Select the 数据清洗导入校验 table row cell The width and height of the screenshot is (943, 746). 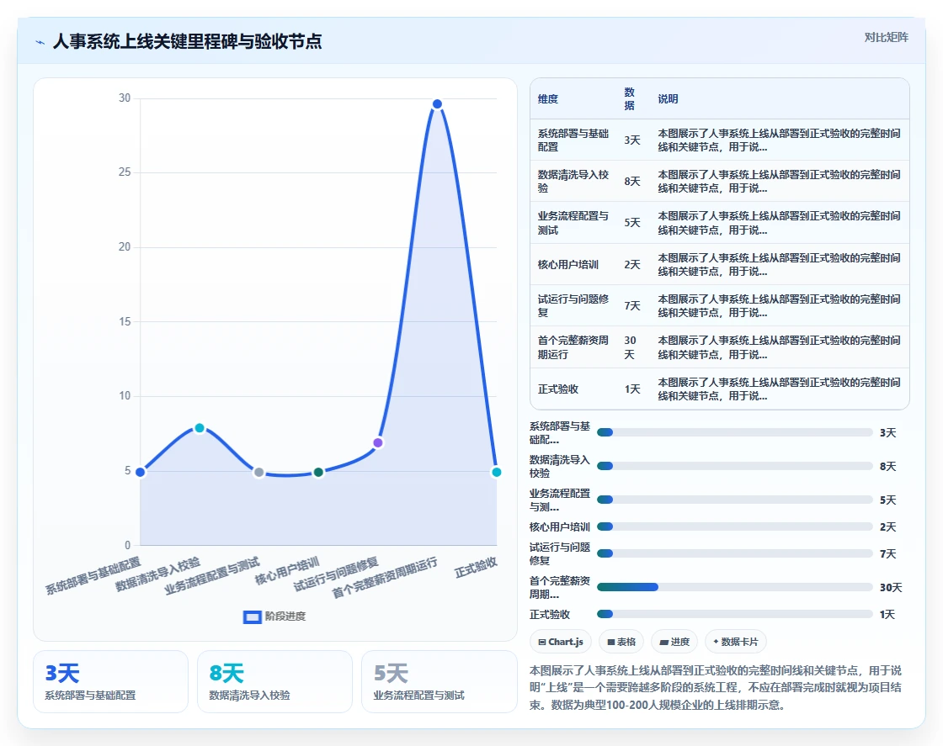[x=573, y=182]
